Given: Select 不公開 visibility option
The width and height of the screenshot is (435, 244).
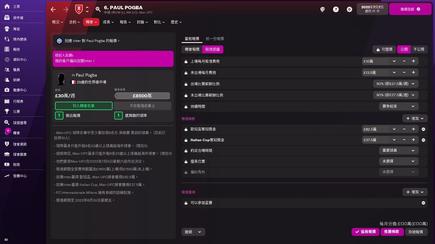Looking at the screenshot, I should [419, 49].
